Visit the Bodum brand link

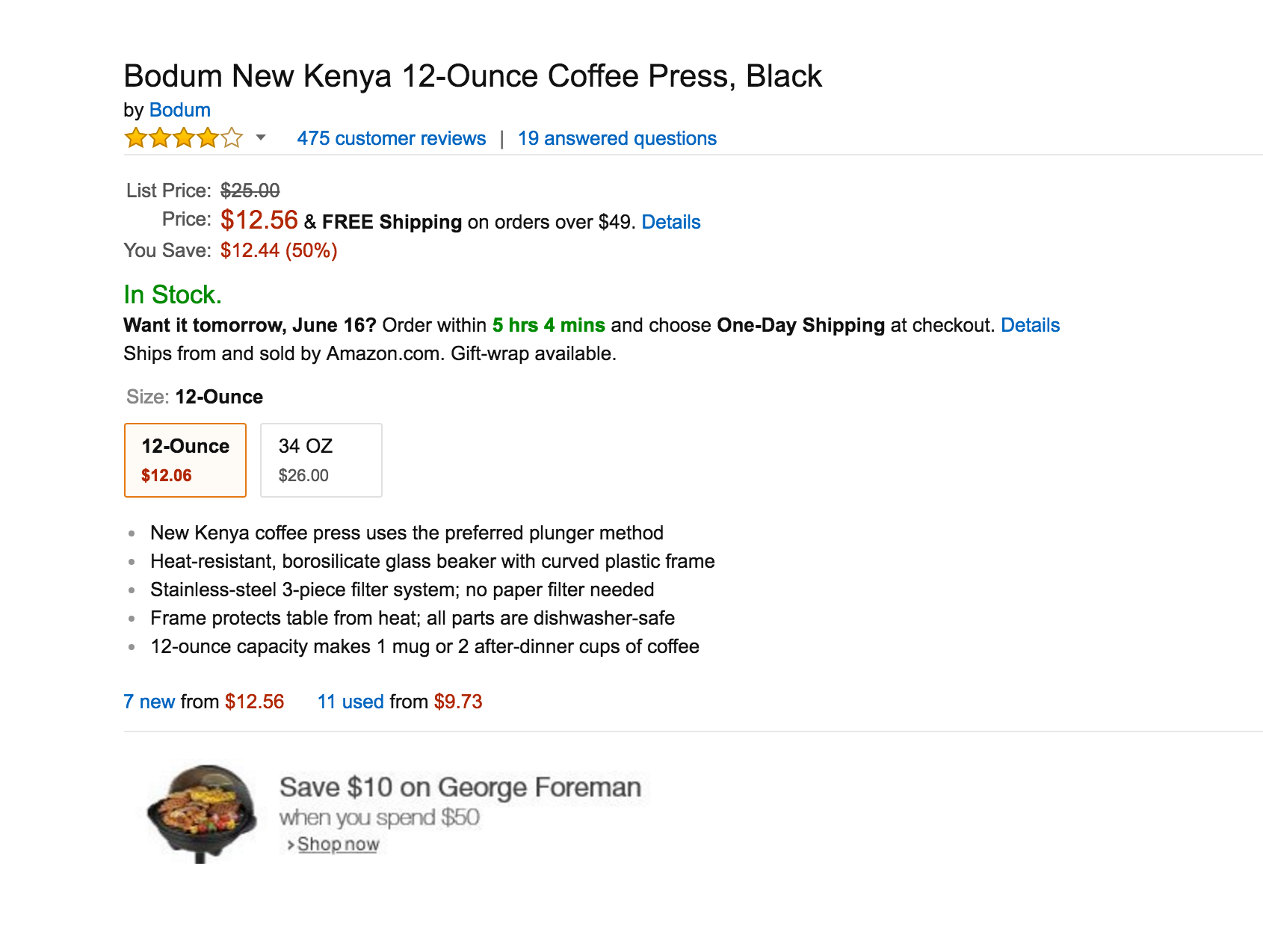[x=179, y=110]
